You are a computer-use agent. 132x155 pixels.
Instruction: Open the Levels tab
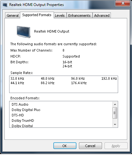click(x=60, y=15)
